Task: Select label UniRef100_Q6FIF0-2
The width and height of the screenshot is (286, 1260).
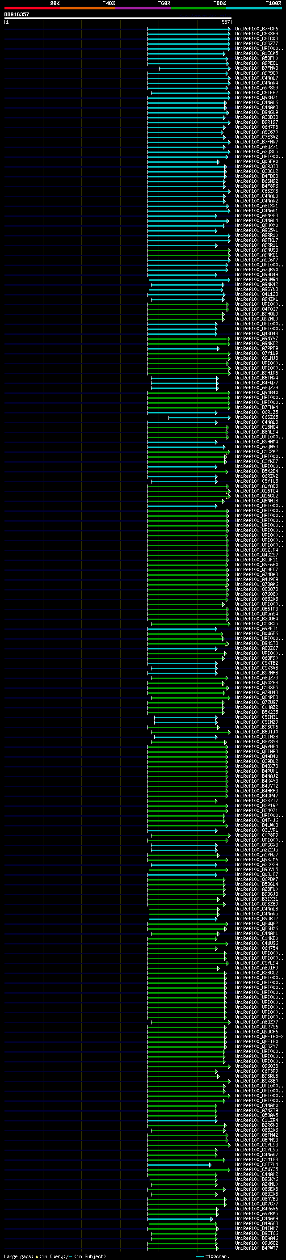Action: point(259,1037)
